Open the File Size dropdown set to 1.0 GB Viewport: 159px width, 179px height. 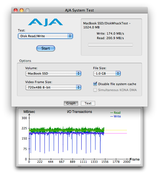(107, 73)
